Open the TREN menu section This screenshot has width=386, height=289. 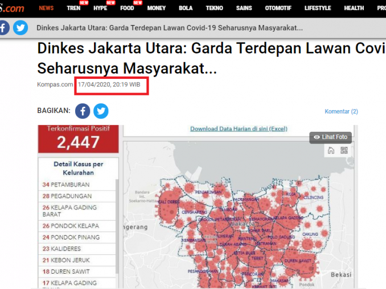point(73,8)
